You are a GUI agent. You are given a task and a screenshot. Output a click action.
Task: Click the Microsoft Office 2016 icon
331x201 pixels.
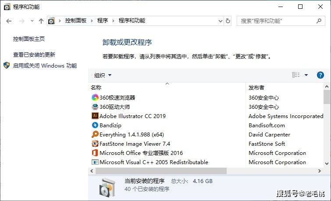click(x=95, y=153)
